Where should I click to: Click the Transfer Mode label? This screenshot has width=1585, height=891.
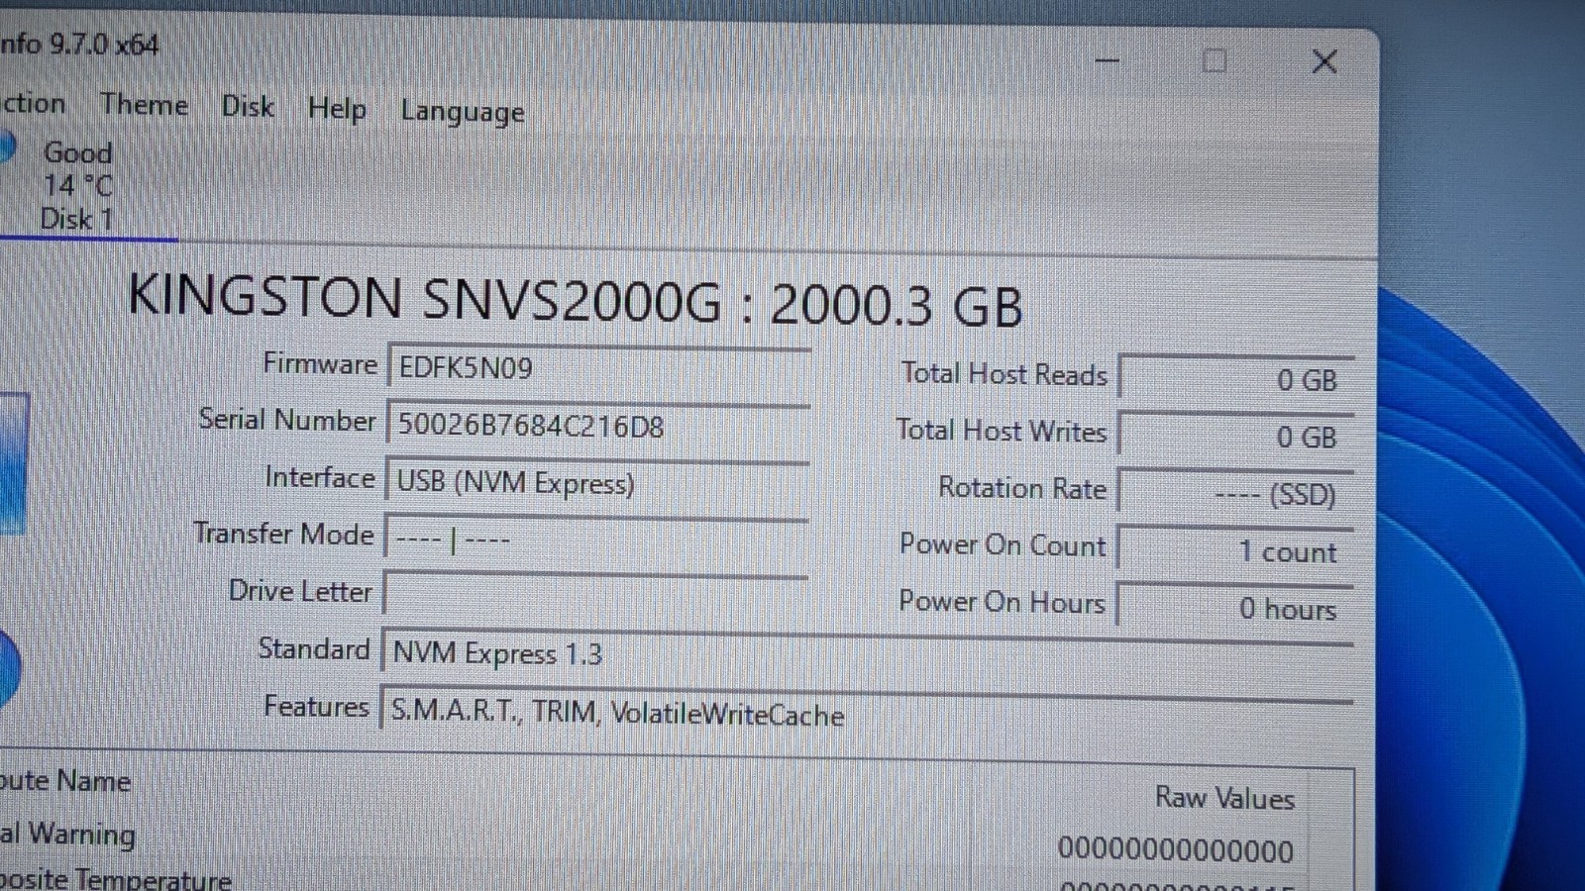coord(283,534)
